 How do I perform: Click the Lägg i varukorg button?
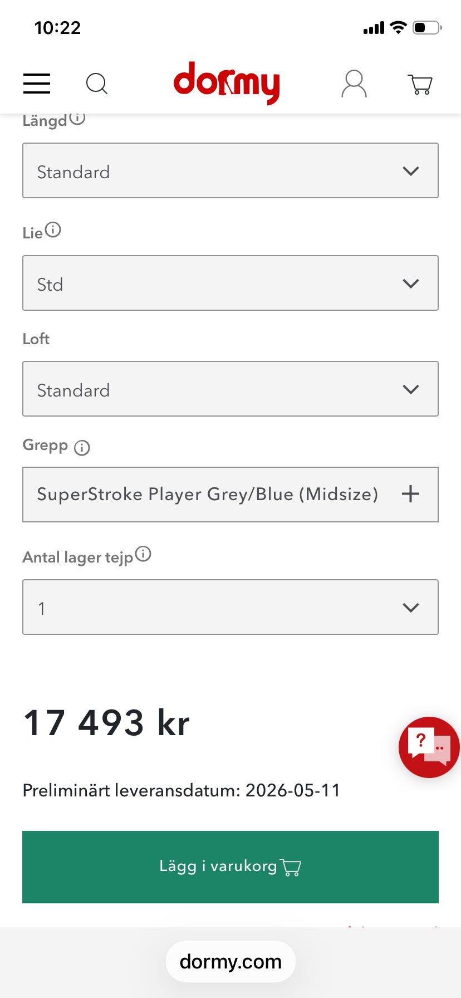[230, 867]
